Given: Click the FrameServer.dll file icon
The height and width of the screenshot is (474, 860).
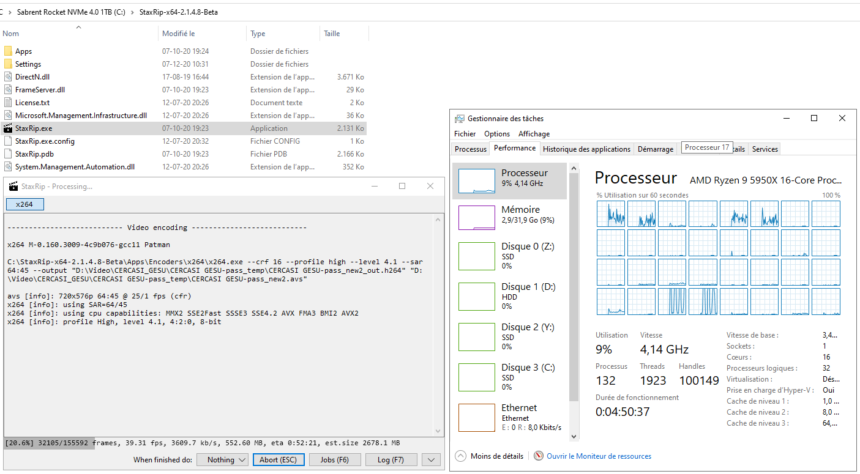Looking at the screenshot, I should 8,90.
